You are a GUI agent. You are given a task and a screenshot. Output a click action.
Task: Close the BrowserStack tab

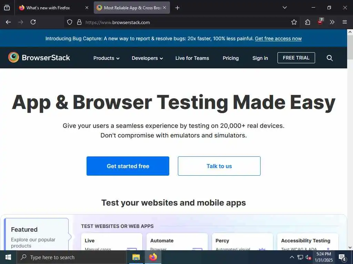coord(164,8)
